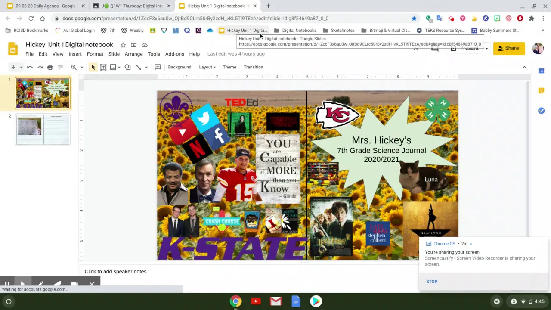Open the Layout dropdown
The height and width of the screenshot is (310, 551).
point(207,67)
